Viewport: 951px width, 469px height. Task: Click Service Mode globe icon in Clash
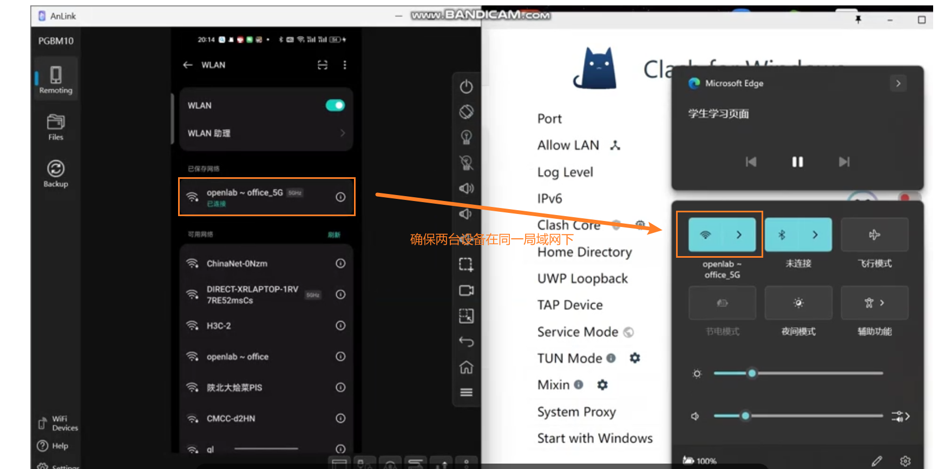click(x=628, y=332)
